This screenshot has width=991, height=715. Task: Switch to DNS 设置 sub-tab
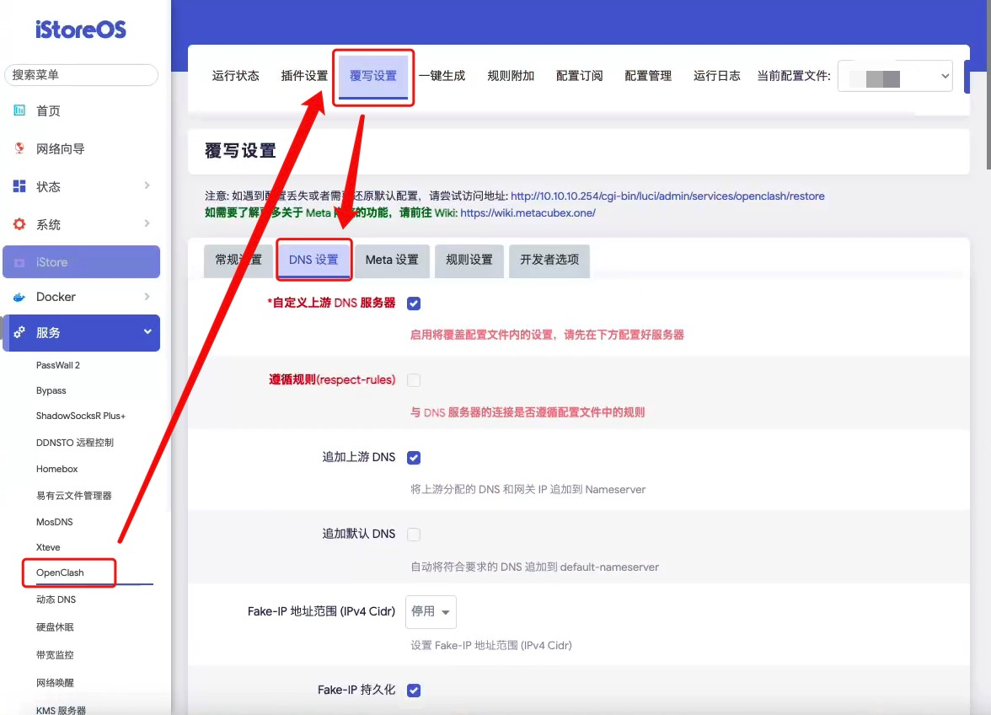pos(314,261)
